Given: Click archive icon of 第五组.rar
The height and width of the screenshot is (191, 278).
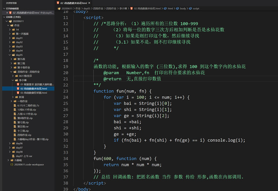Looking at the screenshot, I should click(15, 127).
